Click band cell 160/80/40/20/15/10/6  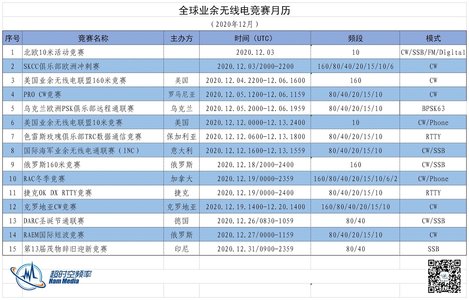pyautogui.click(x=355, y=66)
